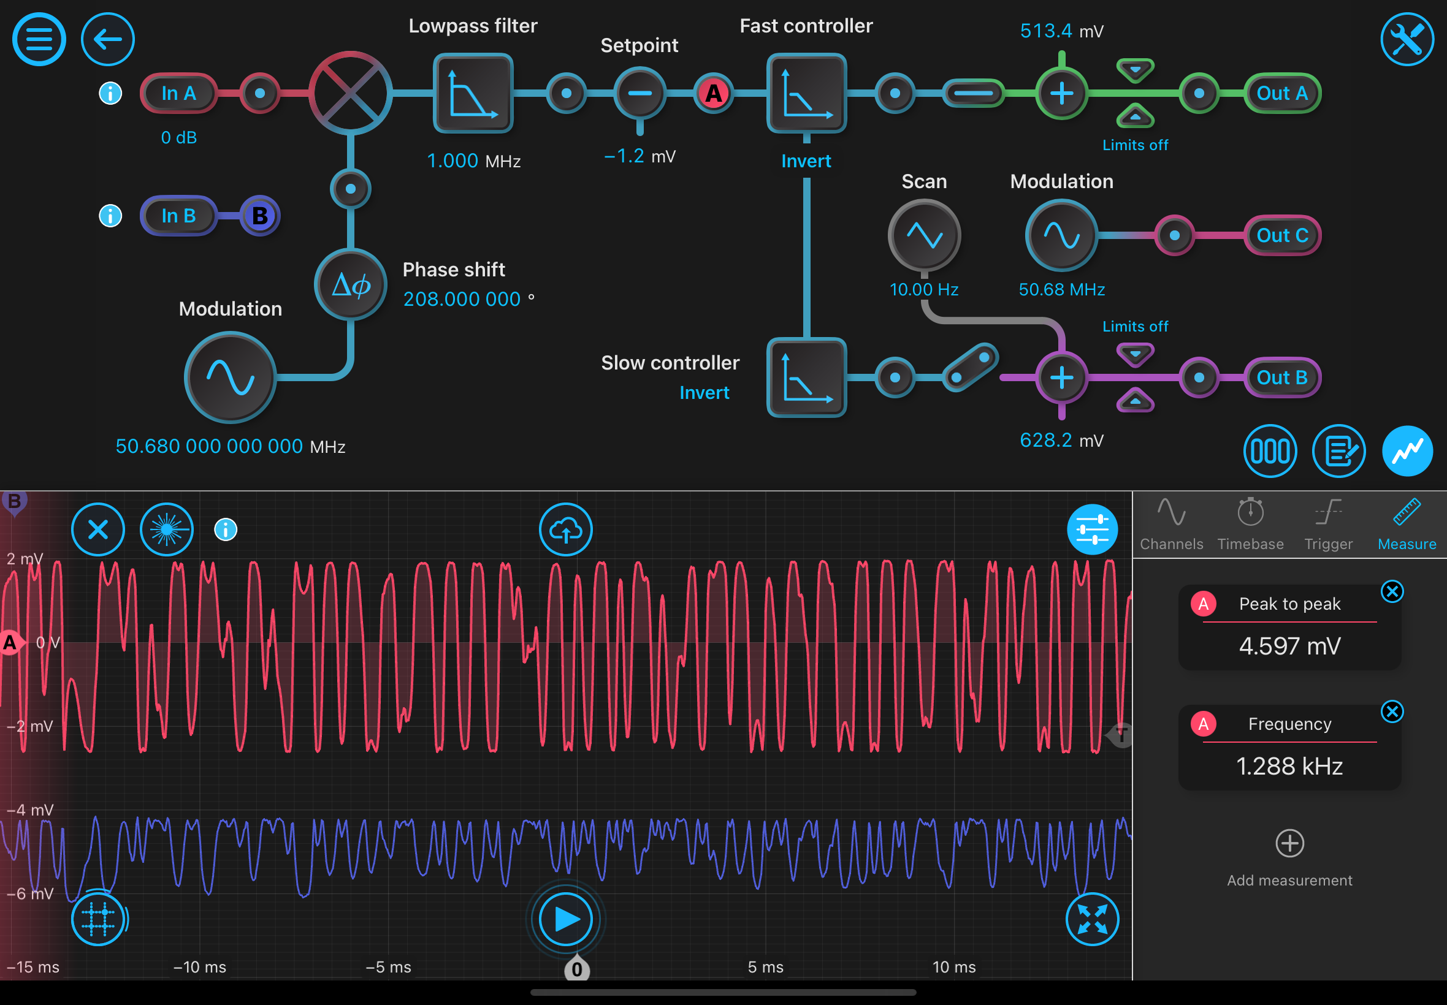
Task: Select the time zero marker
Action: [576, 968]
